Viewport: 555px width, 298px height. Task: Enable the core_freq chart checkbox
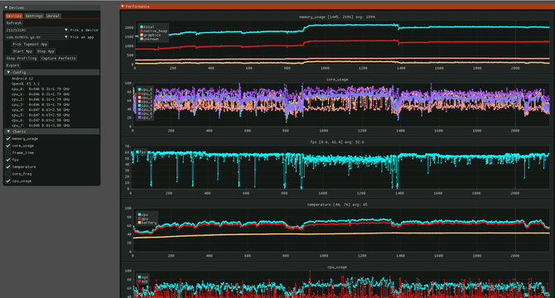pyautogui.click(x=8, y=174)
